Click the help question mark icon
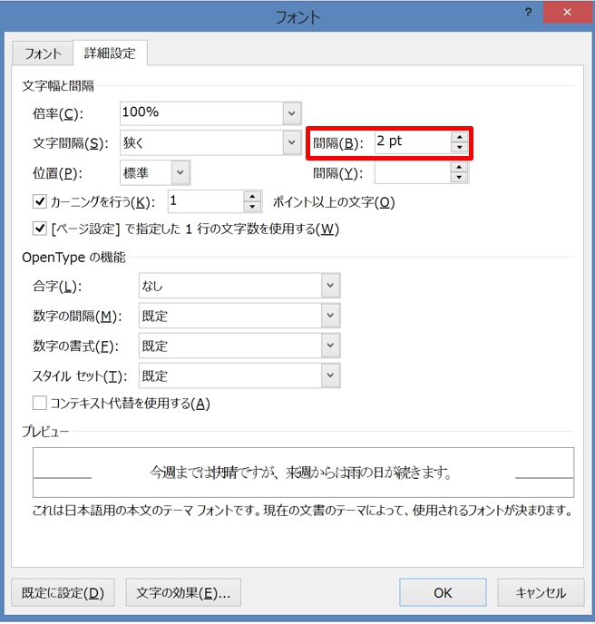The width and height of the screenshot is (595, 624). pos(528,13)
